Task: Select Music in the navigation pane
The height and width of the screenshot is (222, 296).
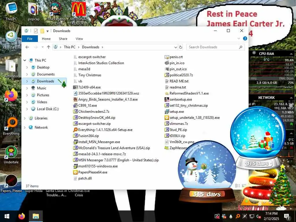Action: coord(42,88)
